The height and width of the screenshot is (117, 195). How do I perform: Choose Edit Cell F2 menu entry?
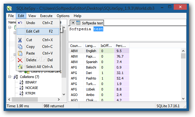coord(38,31)
